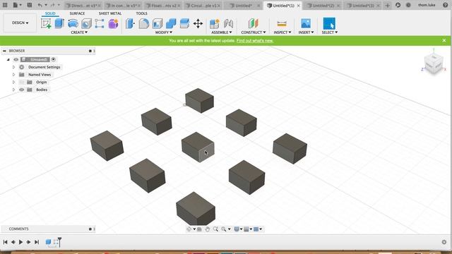Switch to the SHEET METAL ribbon tab
452x254 pixels.
pyautogui.click(x=110, y=13)
